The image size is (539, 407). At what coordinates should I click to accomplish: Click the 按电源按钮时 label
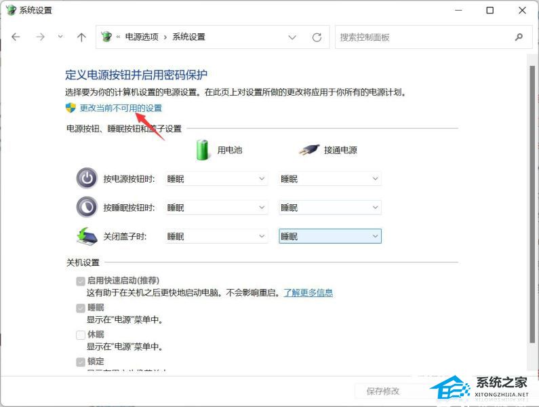point(129,179)
